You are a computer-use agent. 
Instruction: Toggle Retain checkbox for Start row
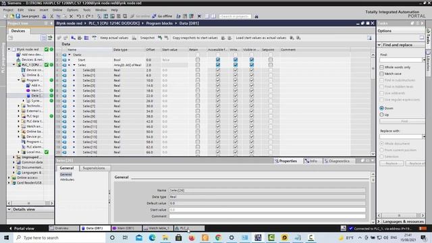coord(198,60)
